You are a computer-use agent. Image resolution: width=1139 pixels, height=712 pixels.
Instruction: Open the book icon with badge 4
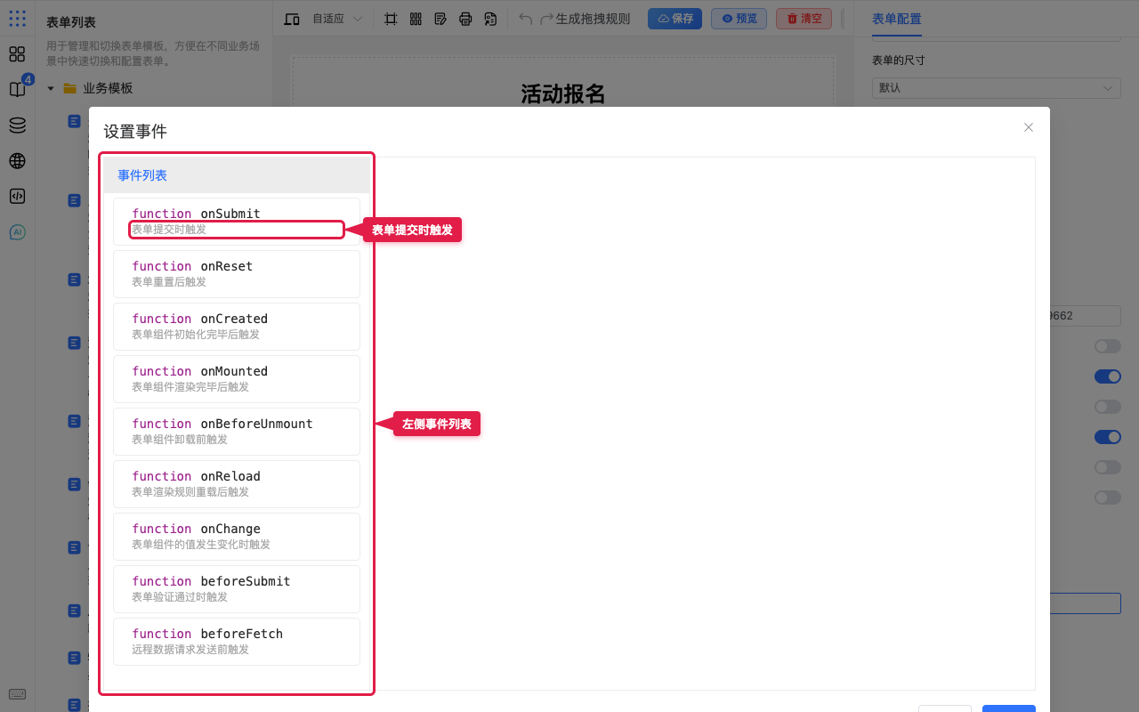click(17, 89)
